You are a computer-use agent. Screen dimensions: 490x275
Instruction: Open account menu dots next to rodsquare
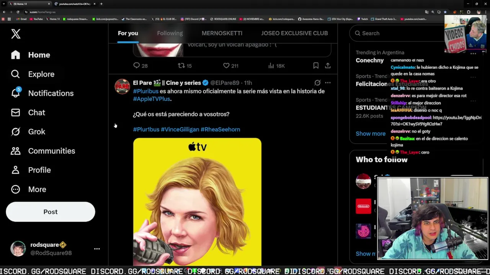[x=97, y=249]
